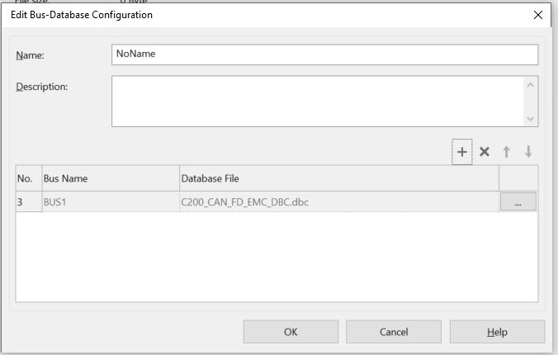The width and height of the screenshot is (558, 355).
Task: Add a new bus database entry with plus icon
Action: point(462,152)
